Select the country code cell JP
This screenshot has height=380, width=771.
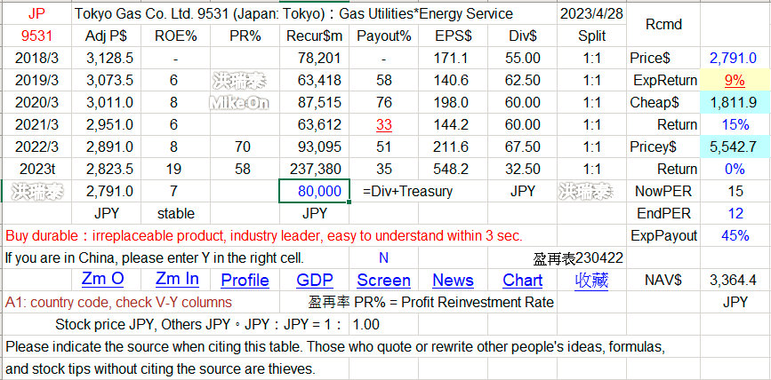(36, 13)
